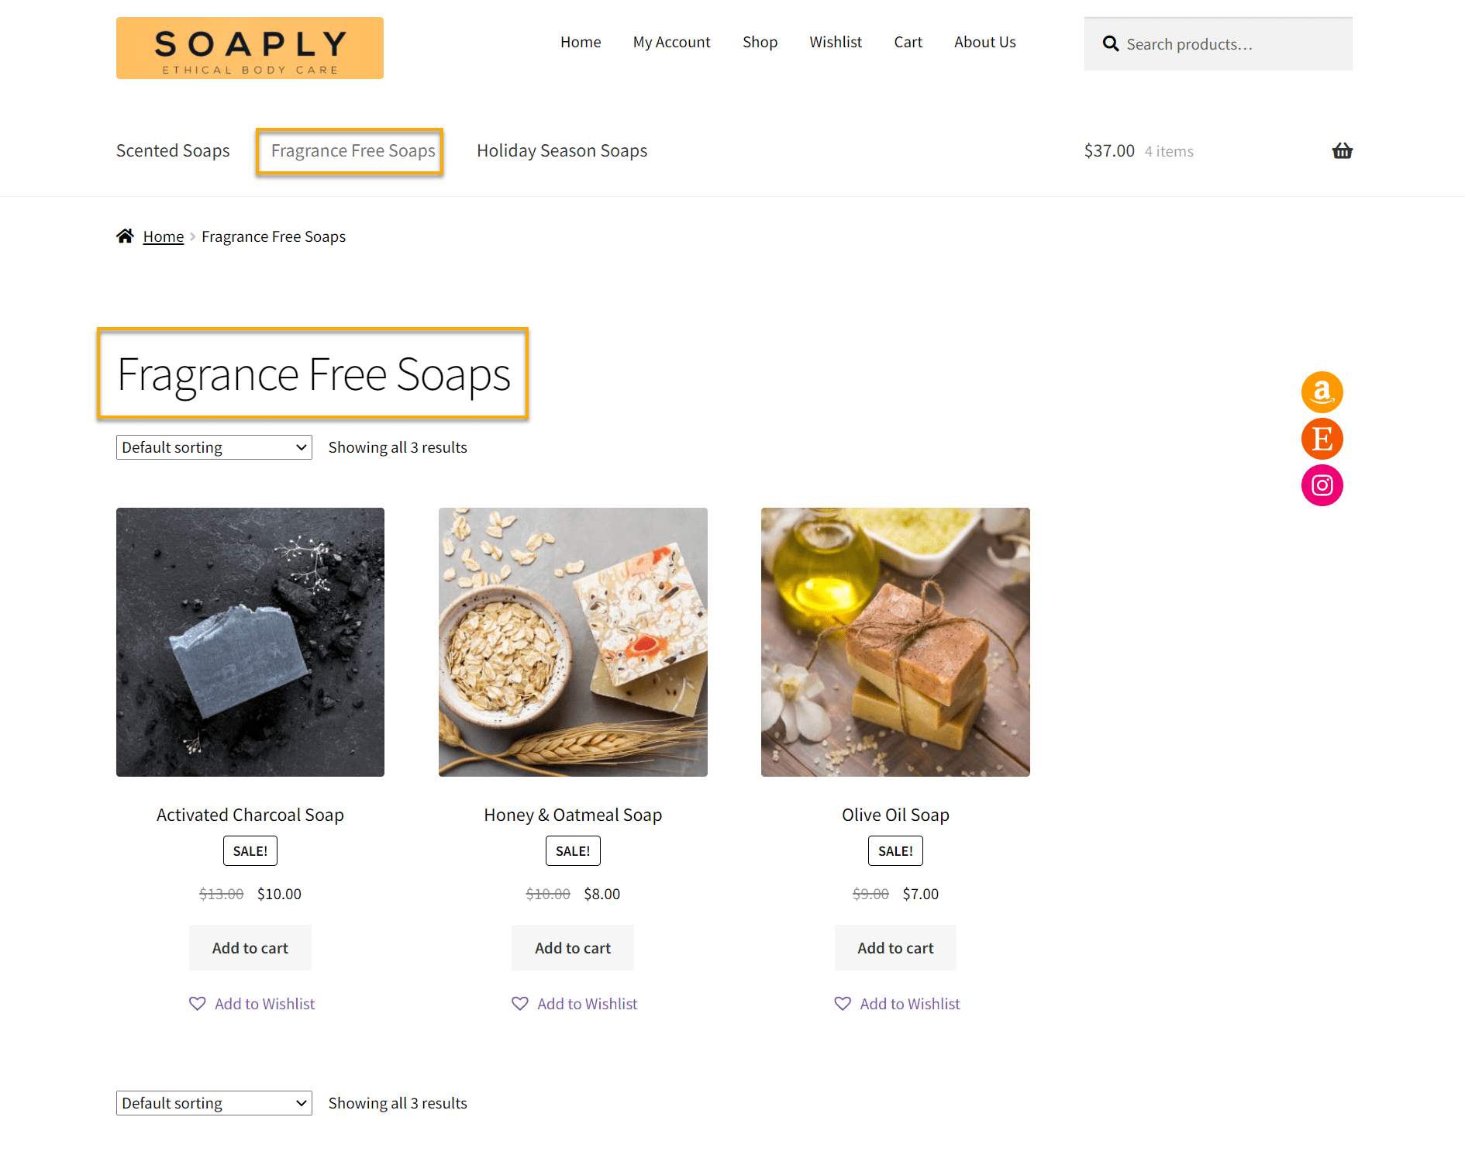Screen dimensions: 1465x1155
Task: Click the shopping basket icon
Action: click(1342, 151)
